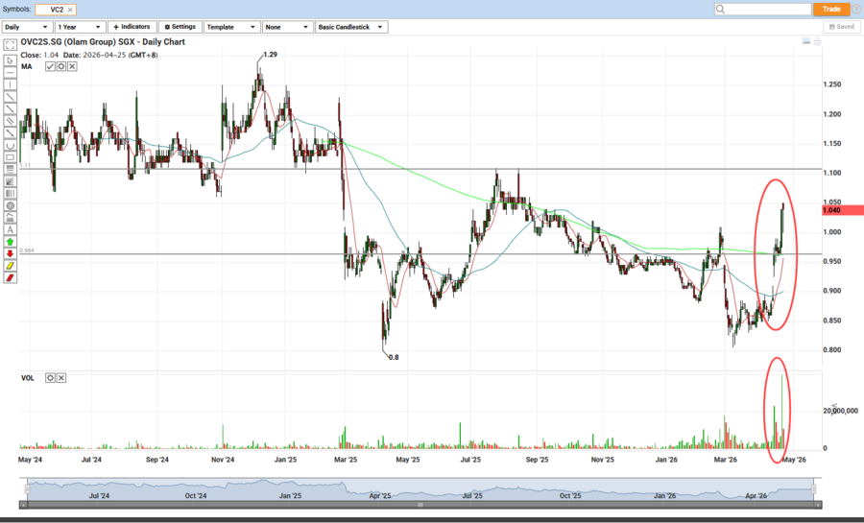
Task: Toggle MA indicator visibility checkmark
Action: pyautogui.click(x=50, y=66)
